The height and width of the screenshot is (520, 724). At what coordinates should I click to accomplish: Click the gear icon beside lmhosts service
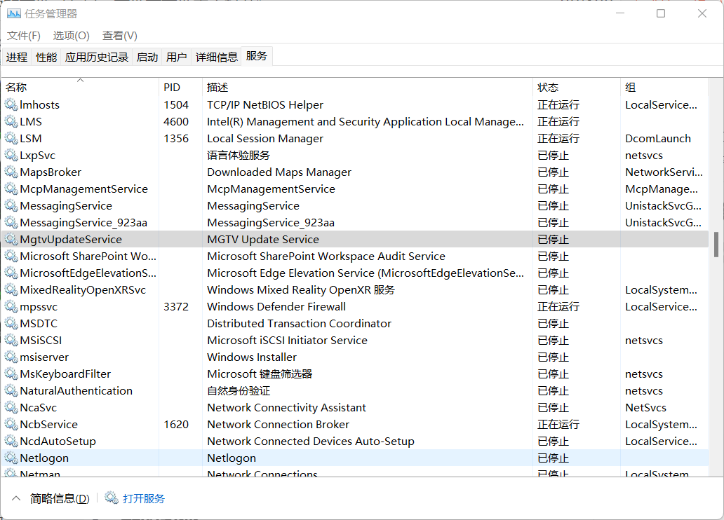coord(11,105)
